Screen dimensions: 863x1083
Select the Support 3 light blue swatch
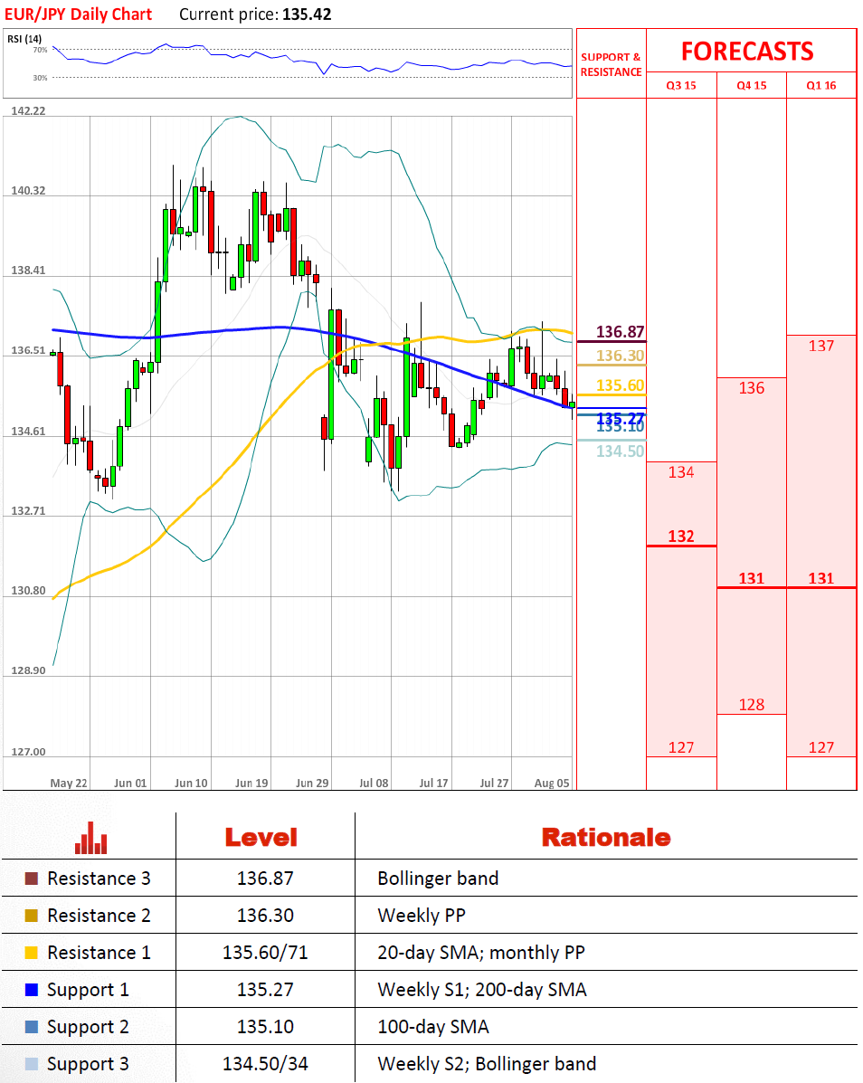click(32, 1064)
